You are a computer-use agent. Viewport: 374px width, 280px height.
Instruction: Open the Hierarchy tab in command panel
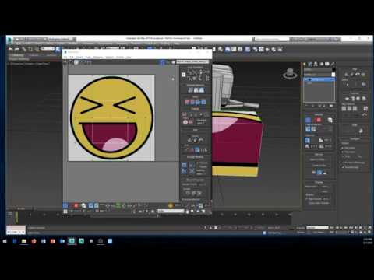(x=316, y=64)
